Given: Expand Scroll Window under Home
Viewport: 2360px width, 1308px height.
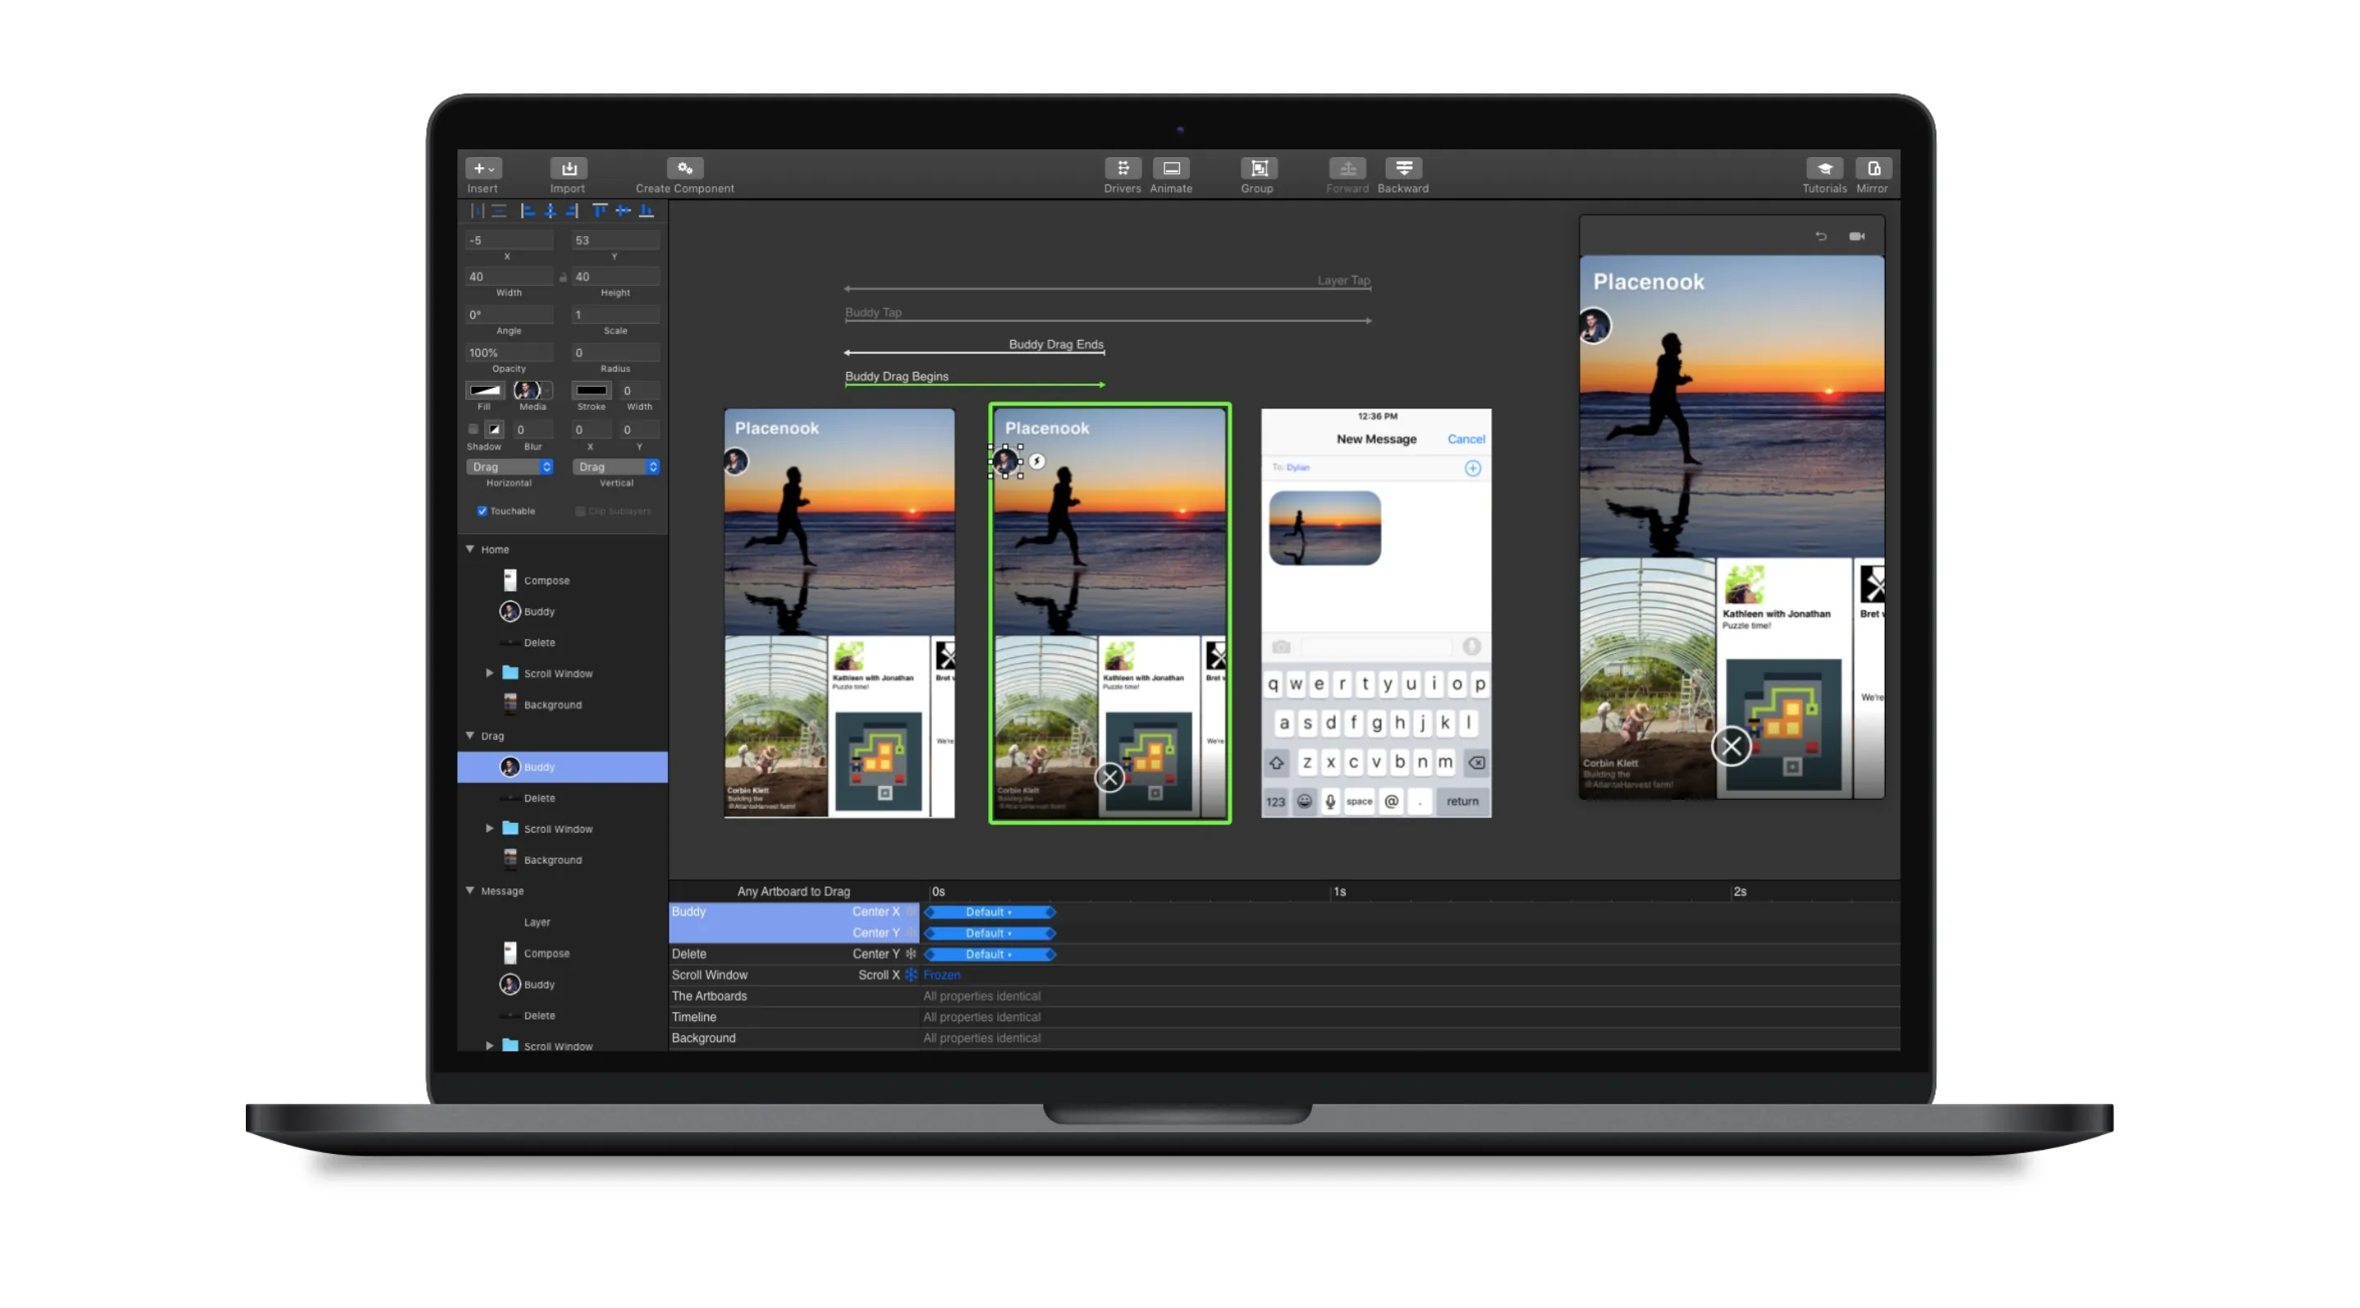Looking at the screenshot, I should pos(489,673).
